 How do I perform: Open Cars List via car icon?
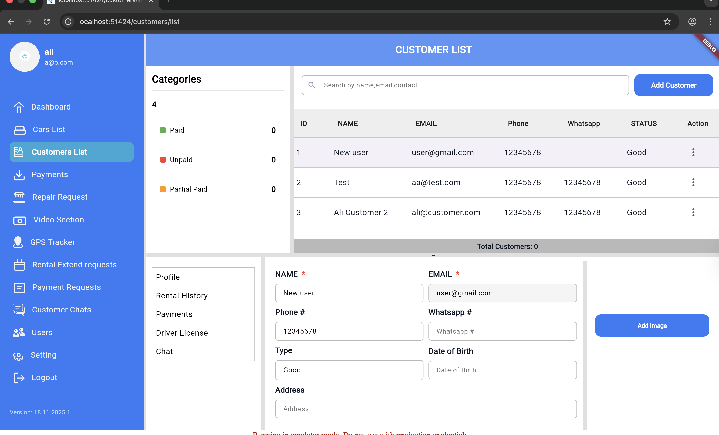(x=19, y=130)
